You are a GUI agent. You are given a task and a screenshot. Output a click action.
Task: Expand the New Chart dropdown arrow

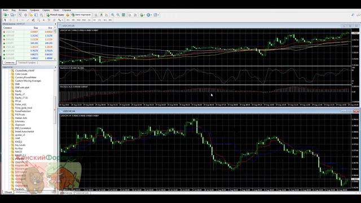pos(8,15)
